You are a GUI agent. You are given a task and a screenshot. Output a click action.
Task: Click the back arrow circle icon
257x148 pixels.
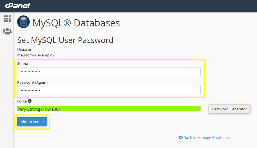point(181,138)
